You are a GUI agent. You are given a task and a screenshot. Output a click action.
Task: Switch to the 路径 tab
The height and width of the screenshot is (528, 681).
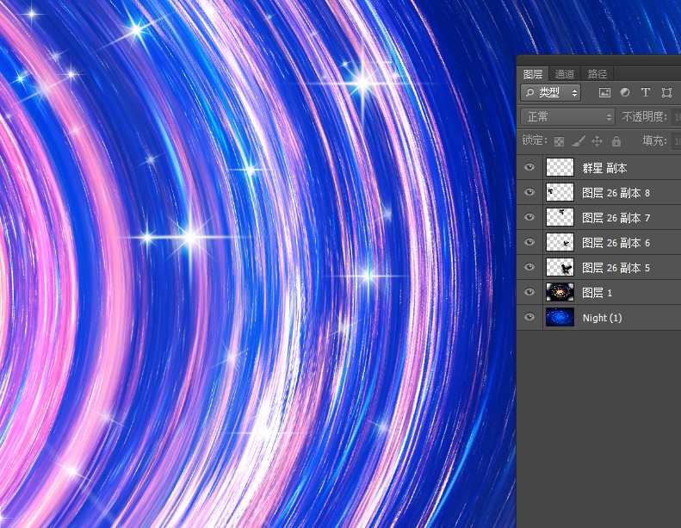click(597, 74)
